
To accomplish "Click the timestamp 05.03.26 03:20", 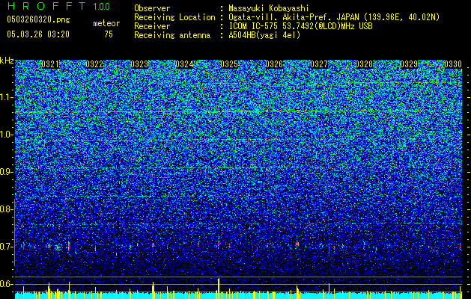I will pos(38,34).
